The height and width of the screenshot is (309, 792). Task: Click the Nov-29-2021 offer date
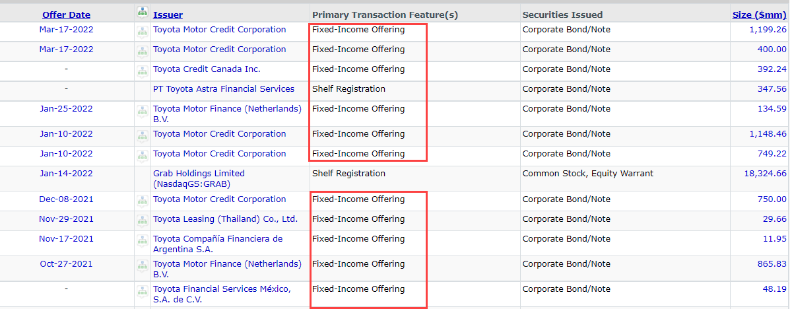[66, 219]
